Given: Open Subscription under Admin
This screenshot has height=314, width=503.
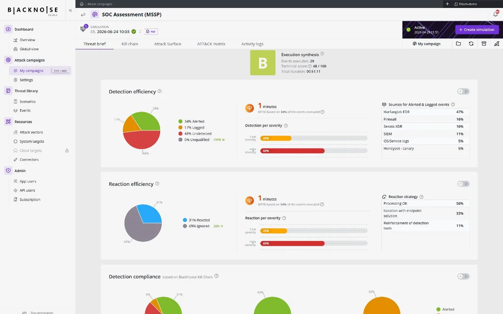Looking at the screenshot, I should click(30, 200).
